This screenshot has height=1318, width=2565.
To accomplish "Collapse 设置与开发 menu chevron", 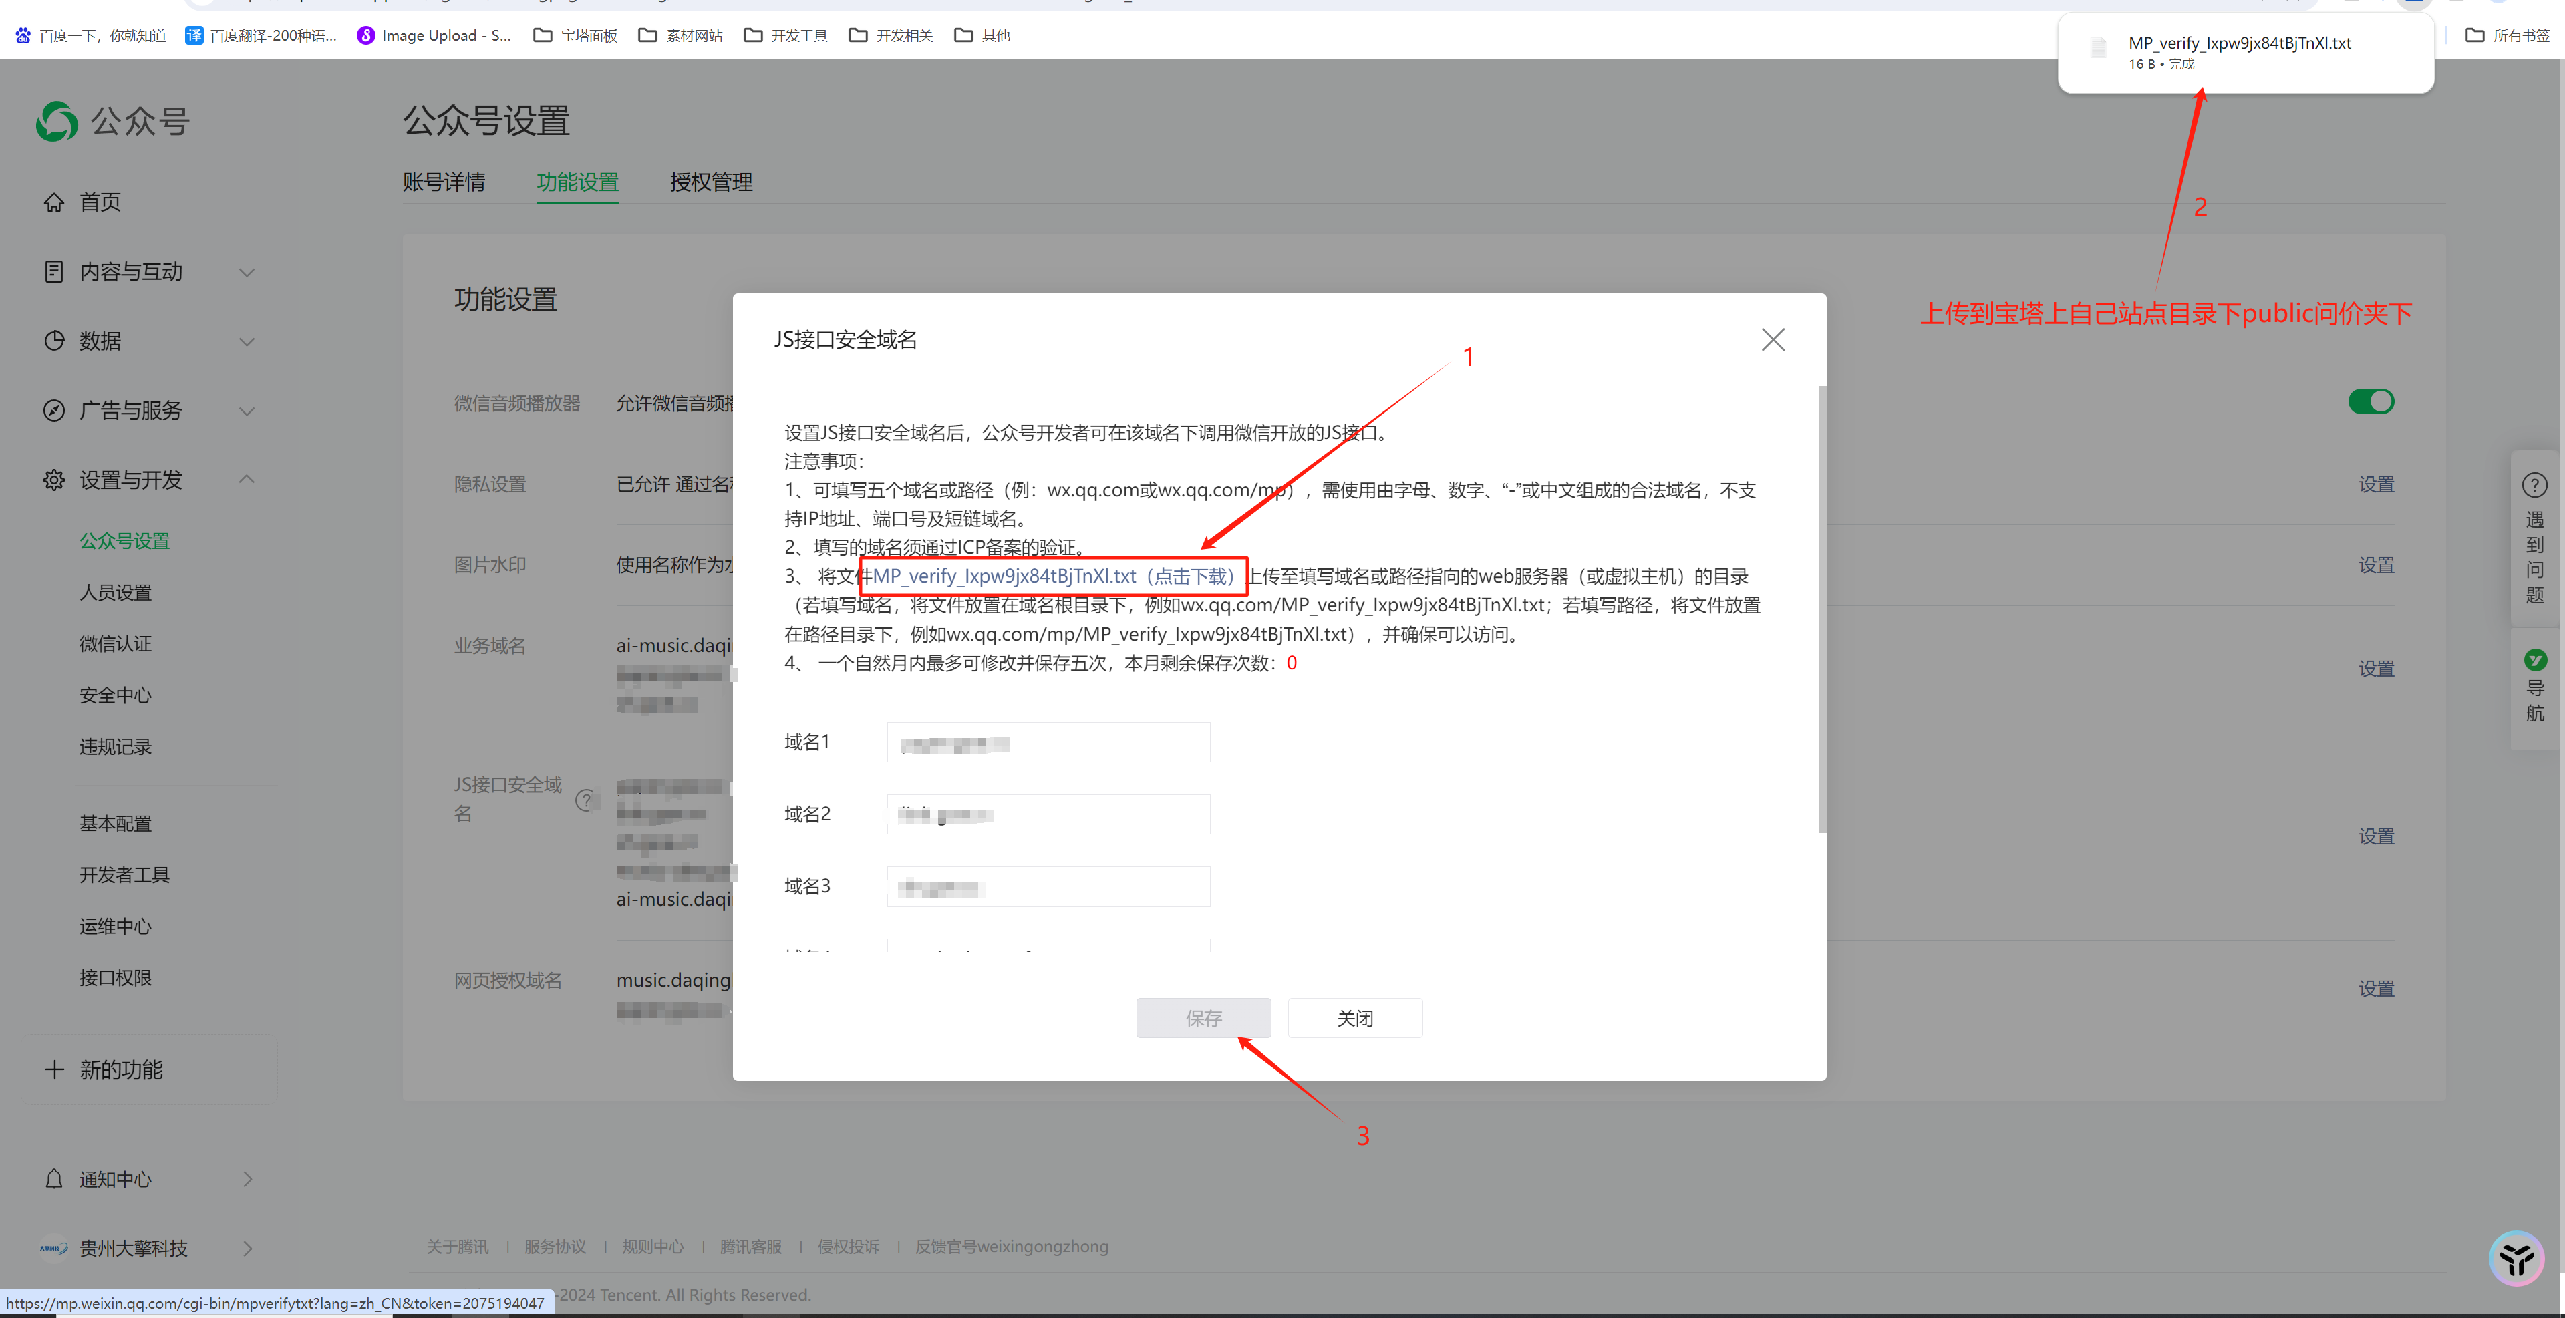I will pyautogui.click(x=247, y=479).
